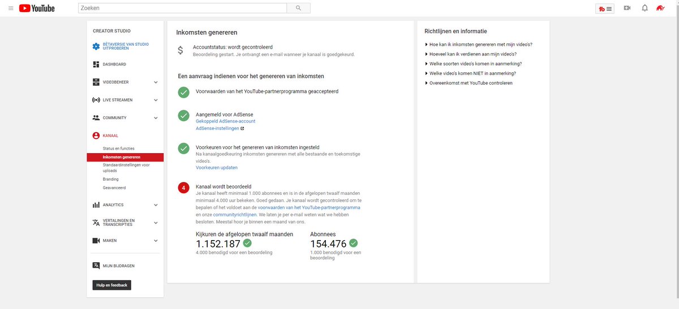Viewport: 679px width, 309px height.
Task: Open the communityrichtlijnen link
Action: point(235,215)
